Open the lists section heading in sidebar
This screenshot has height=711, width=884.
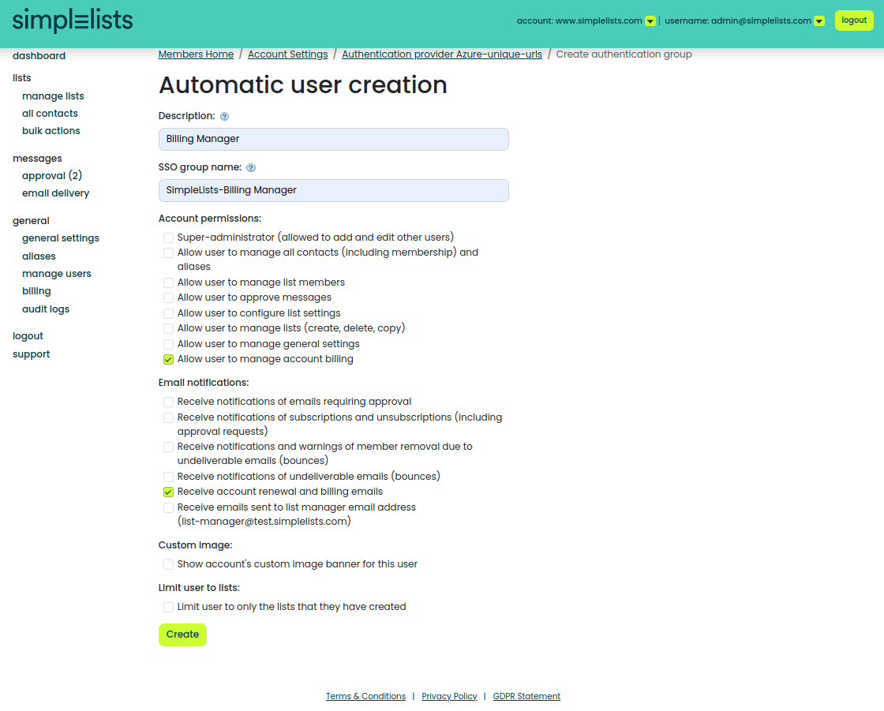[x=21, y=78]
